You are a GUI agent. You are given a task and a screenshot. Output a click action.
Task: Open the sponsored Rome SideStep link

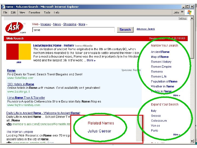(11, 70)
